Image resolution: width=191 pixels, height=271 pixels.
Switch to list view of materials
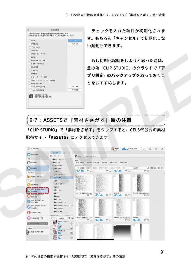(158, 168)
